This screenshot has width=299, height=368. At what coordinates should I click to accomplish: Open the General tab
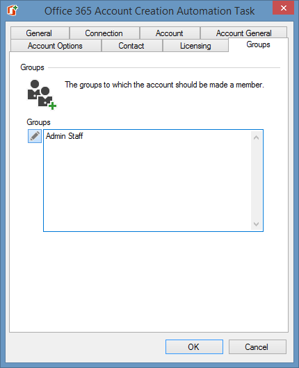tap(40, 33)
